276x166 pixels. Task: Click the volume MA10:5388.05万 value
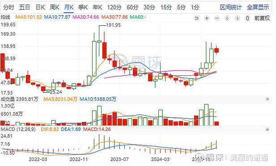pos(98,99)
